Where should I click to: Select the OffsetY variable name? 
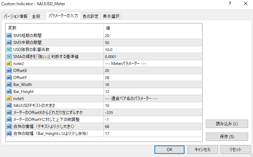[20, 78]
